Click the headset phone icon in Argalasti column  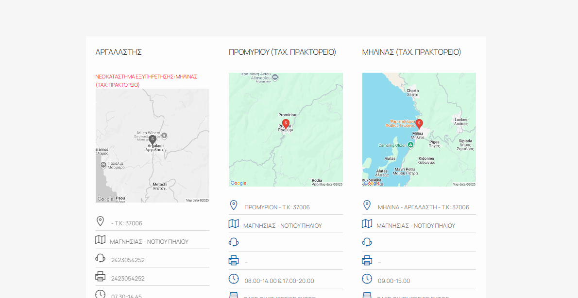pos(100,258)
